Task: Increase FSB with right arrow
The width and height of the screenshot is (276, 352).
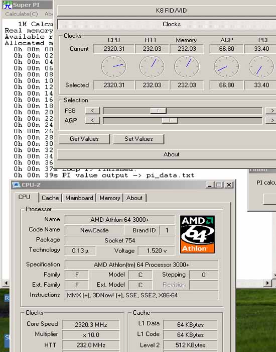Action: point(271,111)
